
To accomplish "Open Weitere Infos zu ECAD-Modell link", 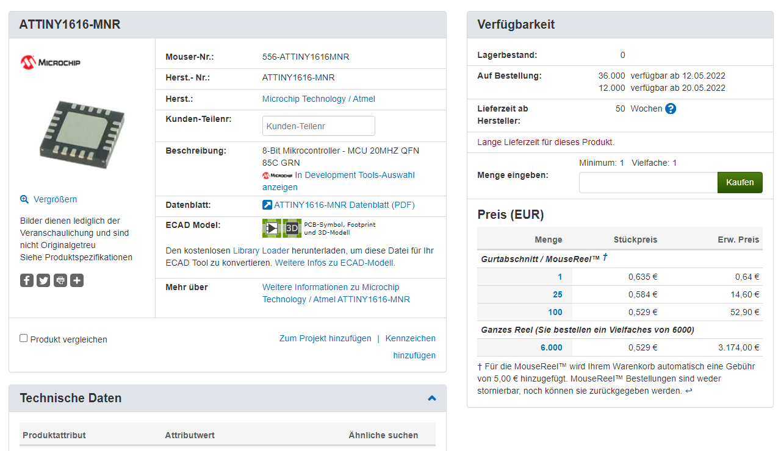I will pyautogui.click(x=335, y=263).
